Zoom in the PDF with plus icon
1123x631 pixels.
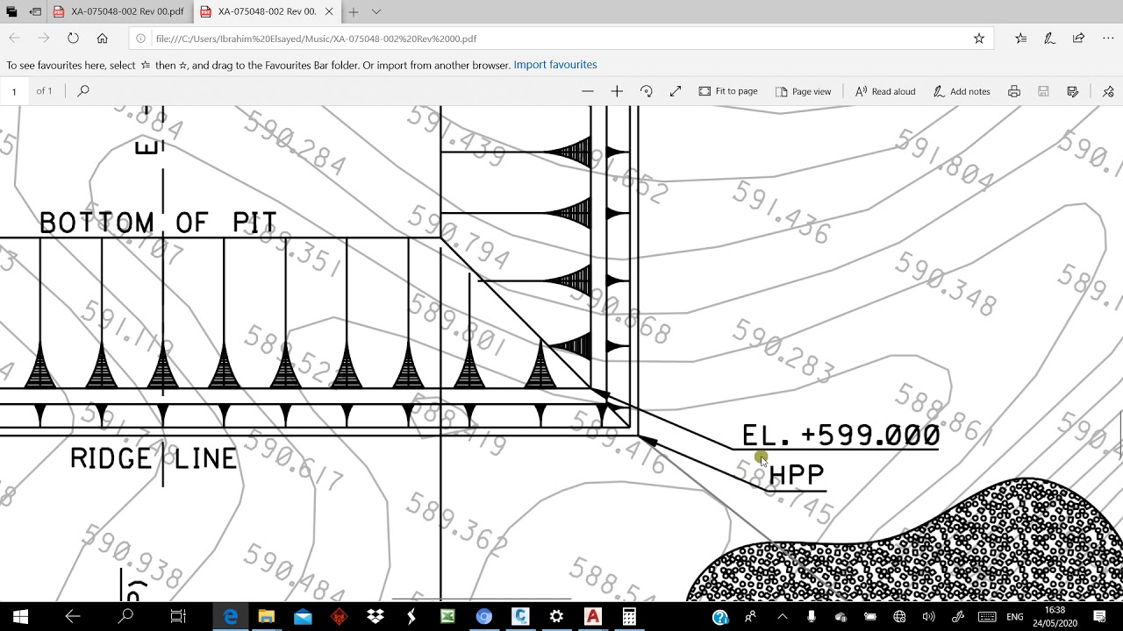[617, 91]
